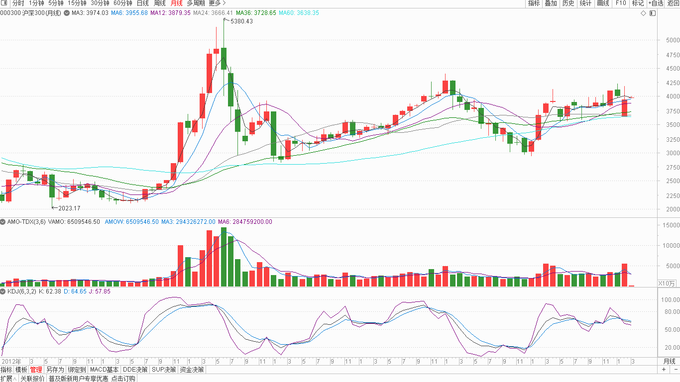Select the 月线 monthly chart tab
The width and height of the screenshot is (680, 382).
pyautogui.click(x=177, y=3)
